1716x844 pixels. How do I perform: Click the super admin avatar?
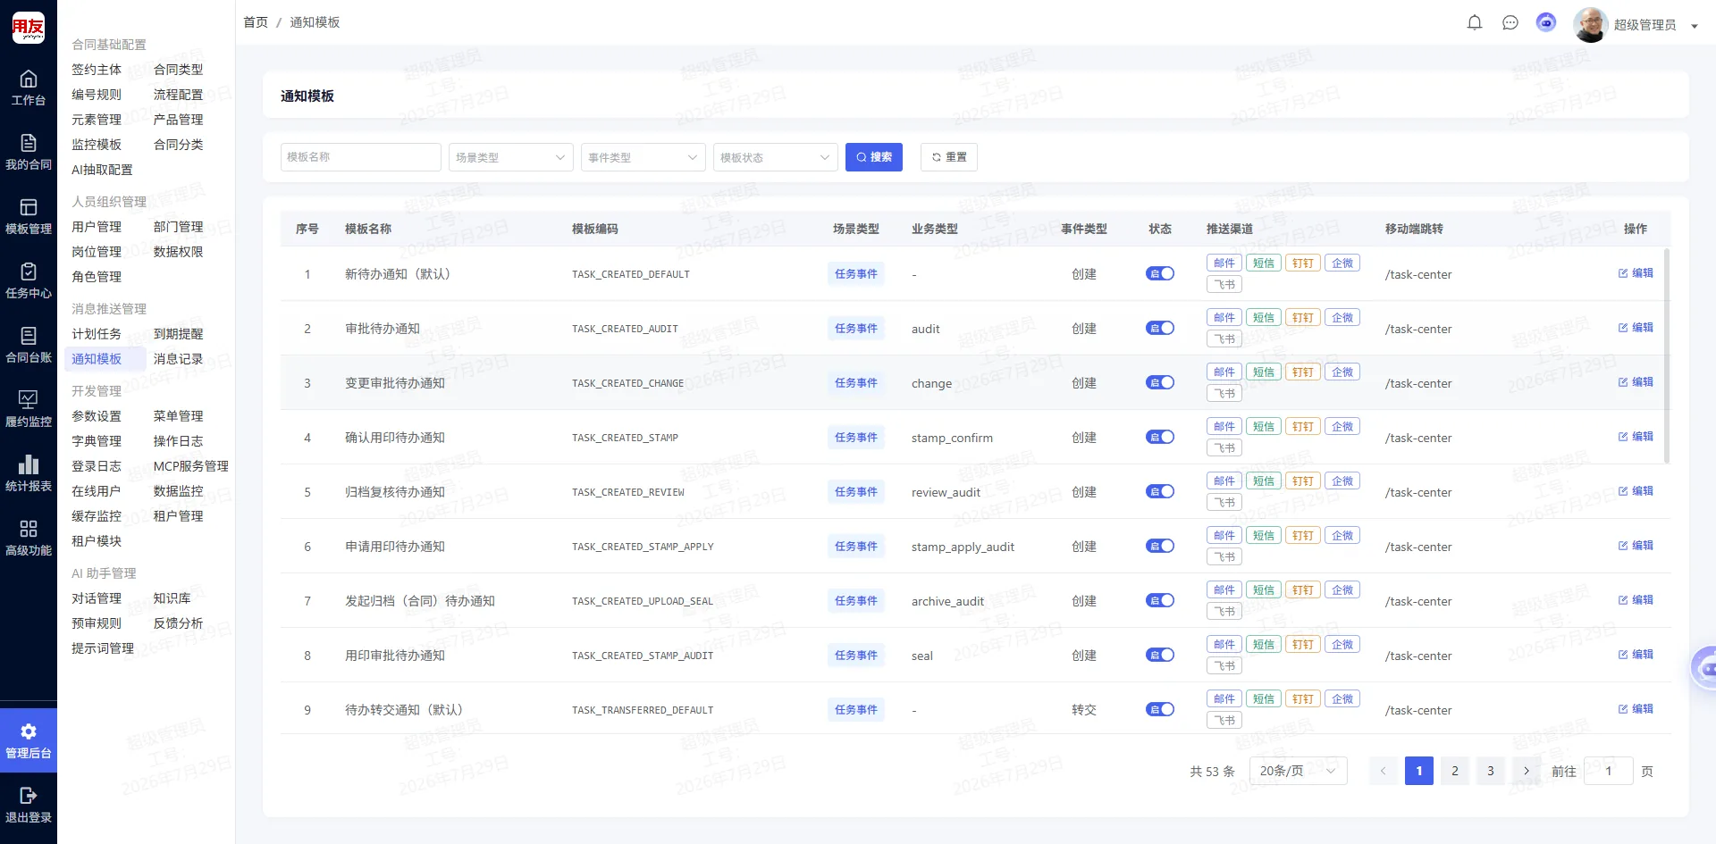1590,25
